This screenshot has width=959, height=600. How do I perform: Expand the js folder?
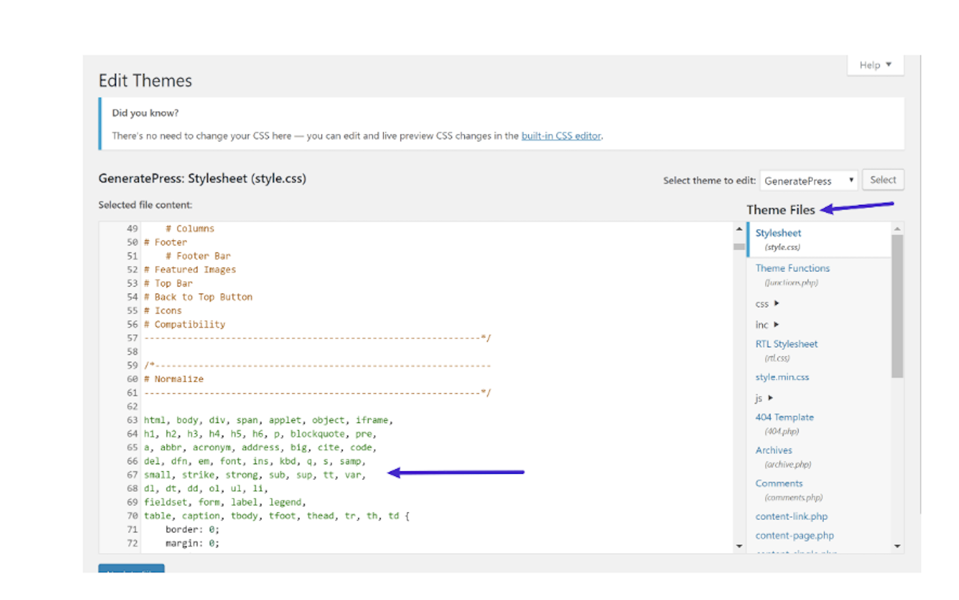click(764, 398)
